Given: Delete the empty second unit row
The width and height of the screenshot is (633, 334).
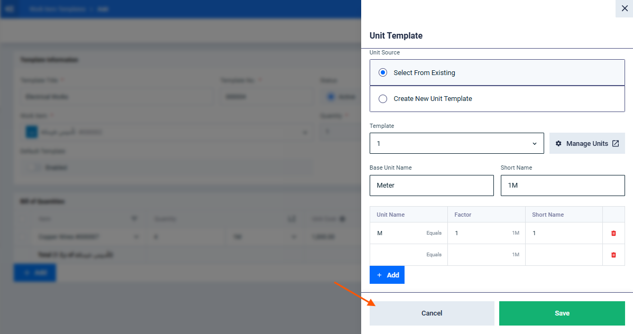Looking at the screenshot, I should coord(613,255).
